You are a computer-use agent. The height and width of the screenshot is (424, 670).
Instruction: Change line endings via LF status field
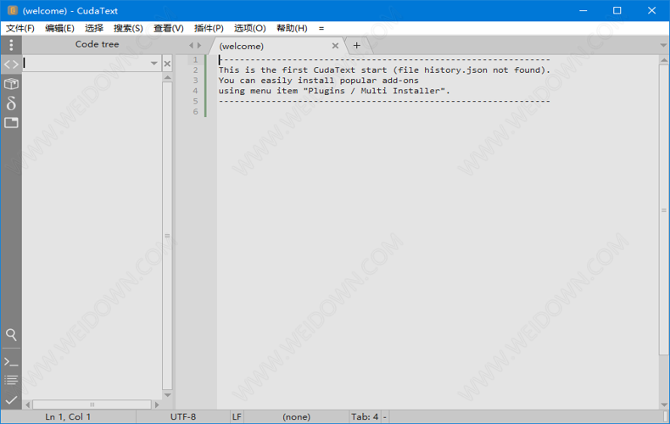[237, 416]
